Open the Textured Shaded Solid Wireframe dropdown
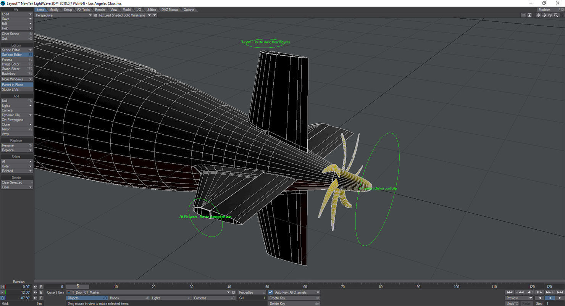 coord(122,15)
